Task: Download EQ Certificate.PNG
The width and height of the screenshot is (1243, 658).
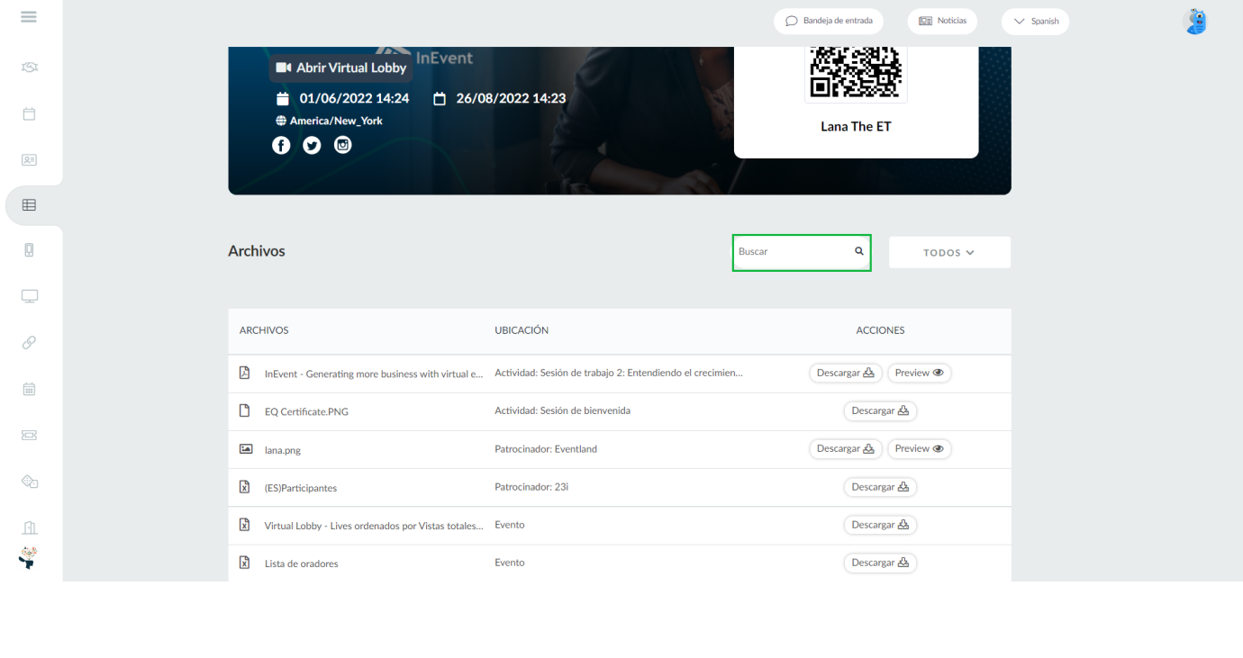Action: [x=880, y=410]
